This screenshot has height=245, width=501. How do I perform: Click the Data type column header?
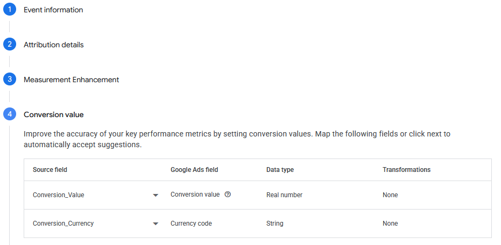[x=280, y=170]
